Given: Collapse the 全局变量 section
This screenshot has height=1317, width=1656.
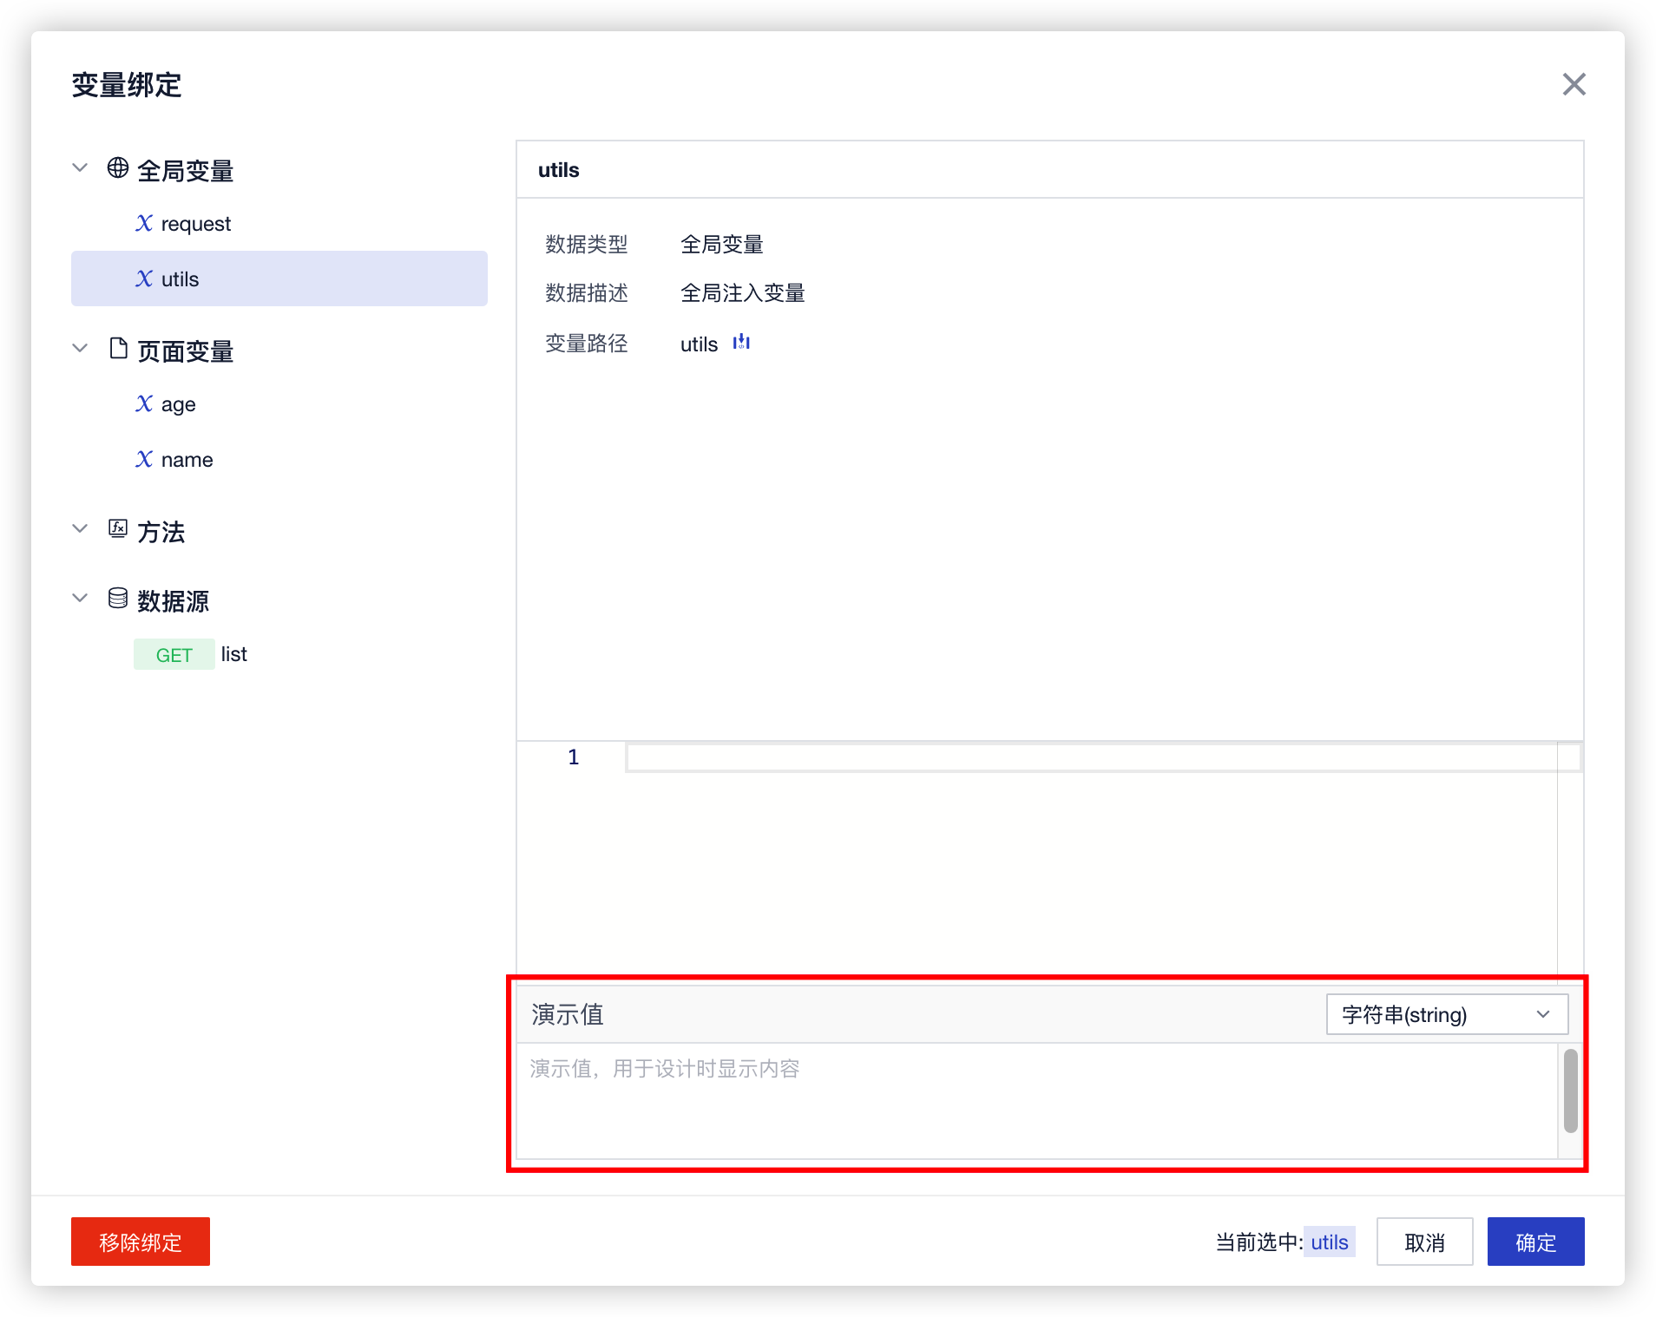Looking at the screenshot, I should (x=80, y=168).
